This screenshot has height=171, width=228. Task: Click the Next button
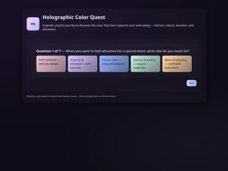[192, 83]
